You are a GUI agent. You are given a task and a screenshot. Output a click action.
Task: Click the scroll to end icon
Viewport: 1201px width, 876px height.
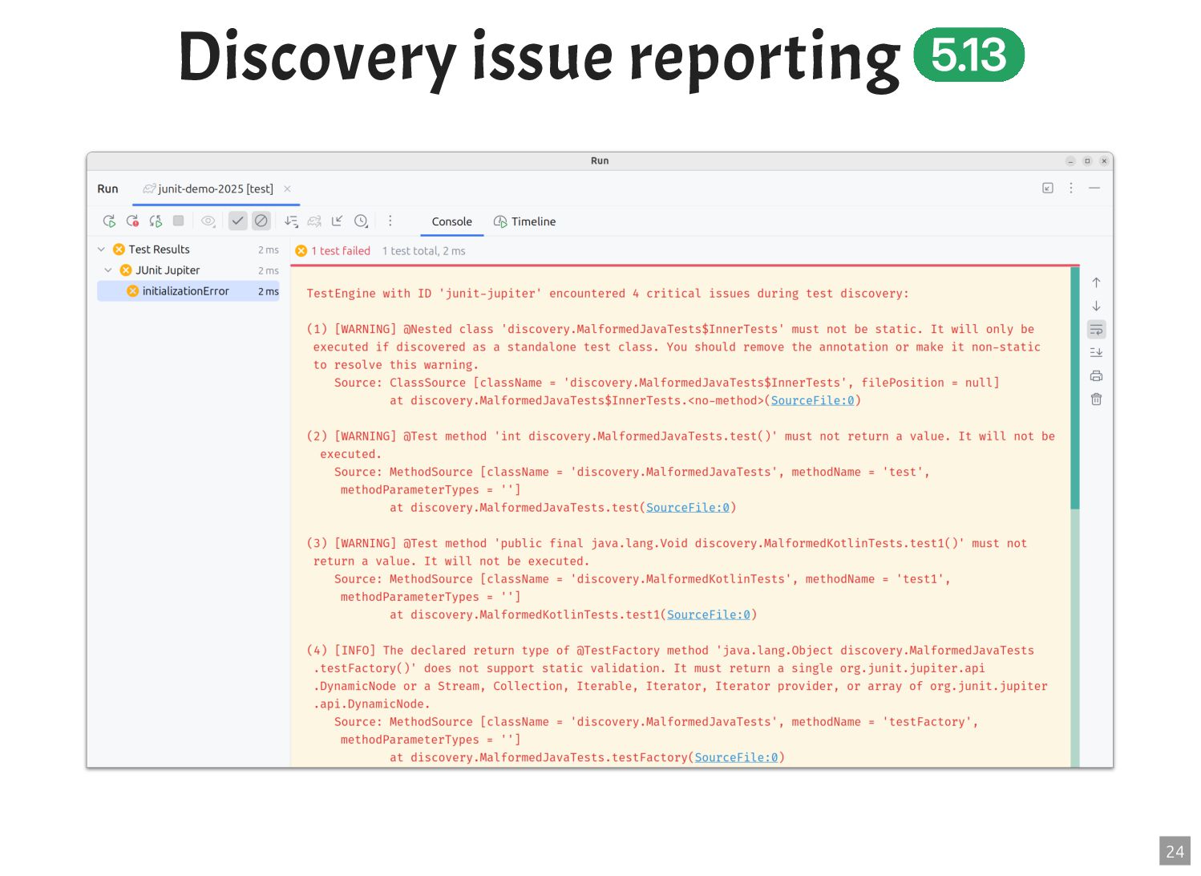1096,352
